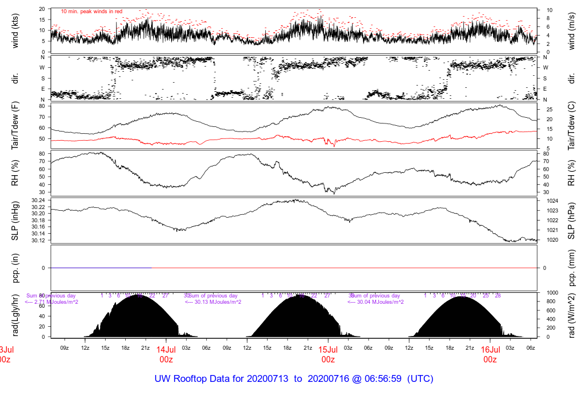Viewport: 588px width, 402px height.
Task: Click the '10 min. peak winds in red' legend
Action: (x=91, y=11)
